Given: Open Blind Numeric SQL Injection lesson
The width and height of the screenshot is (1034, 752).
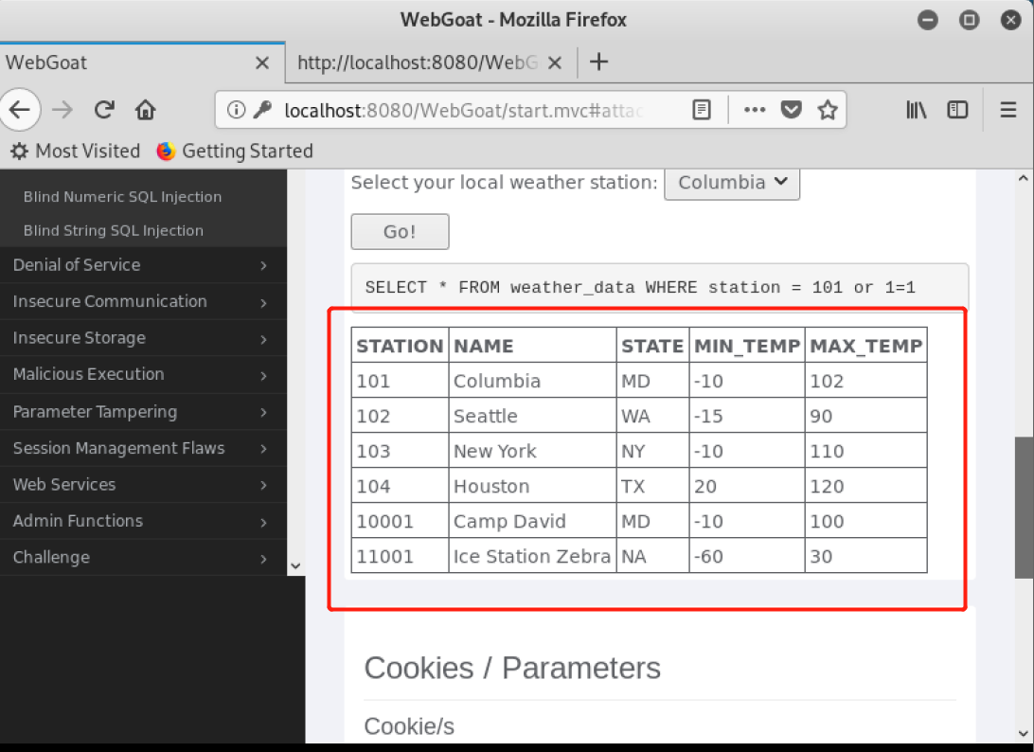Looking at the screenshot, I should [x=123, y=197].
